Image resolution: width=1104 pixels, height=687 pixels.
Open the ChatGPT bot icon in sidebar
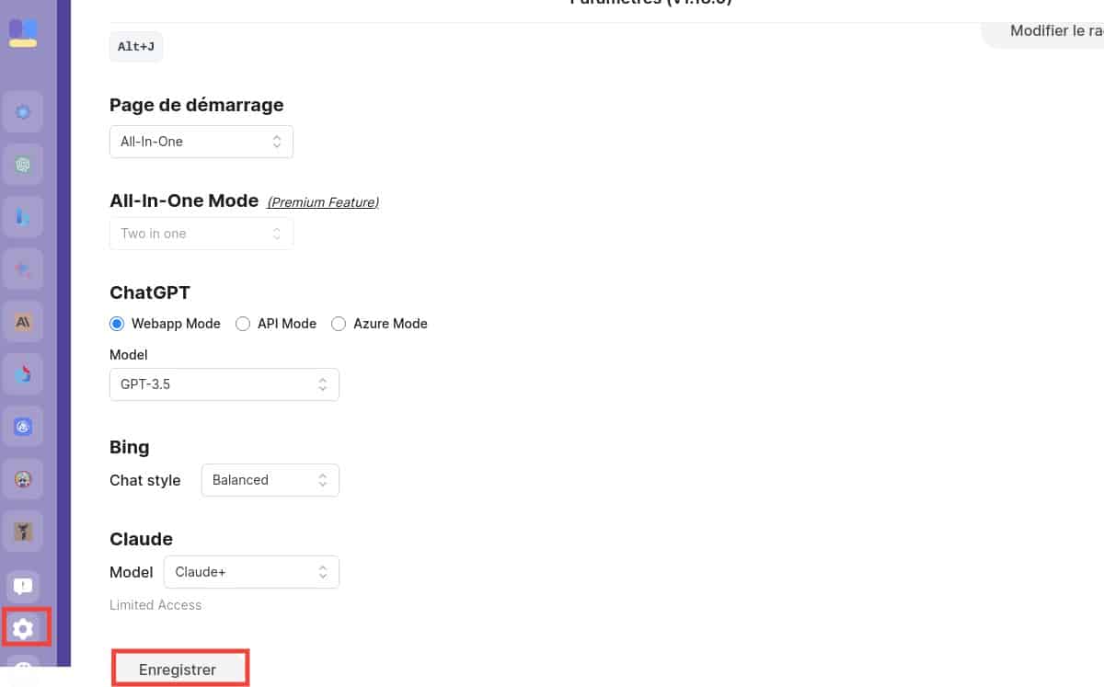click(x=23, y=165)
